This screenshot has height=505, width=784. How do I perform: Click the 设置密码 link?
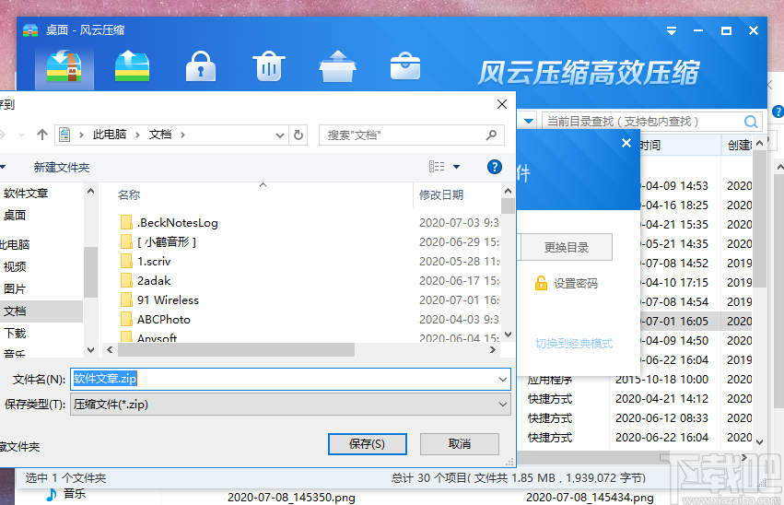tap(576, 284)
